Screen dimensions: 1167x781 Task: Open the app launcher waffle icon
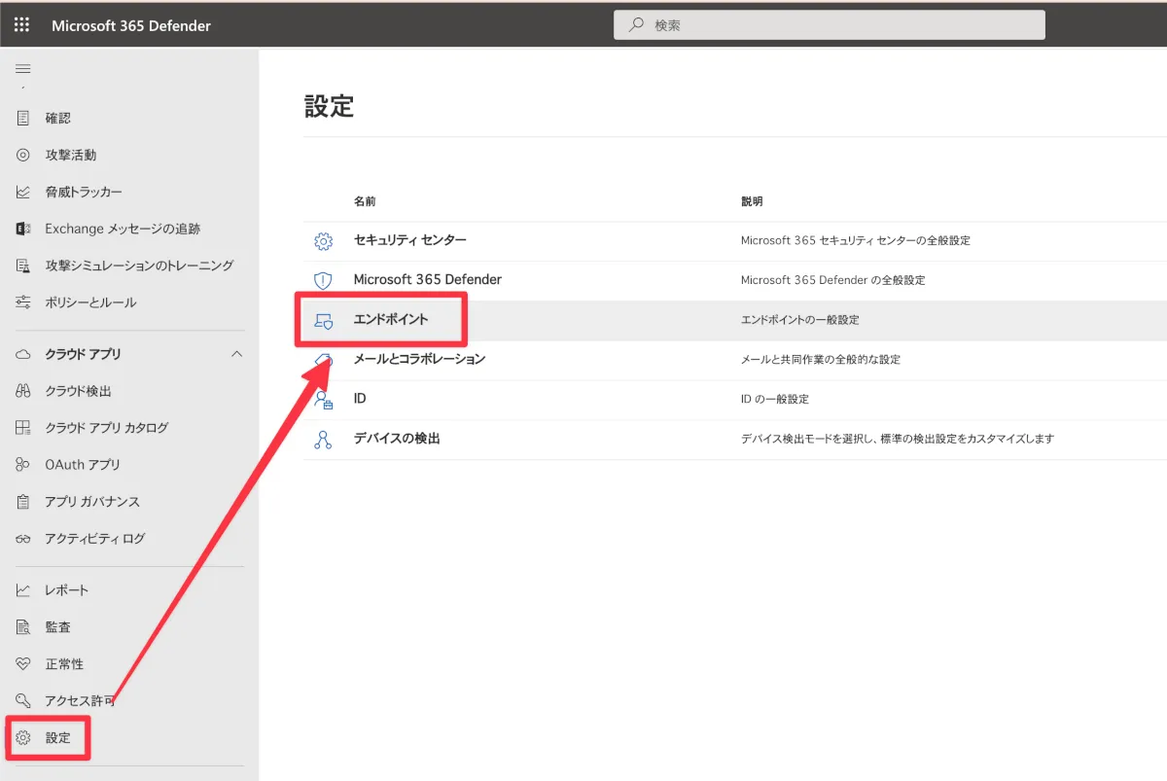(21, 25)
